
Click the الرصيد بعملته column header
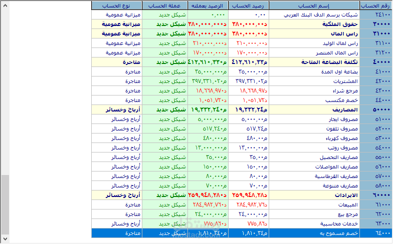(x=208, y=5)
